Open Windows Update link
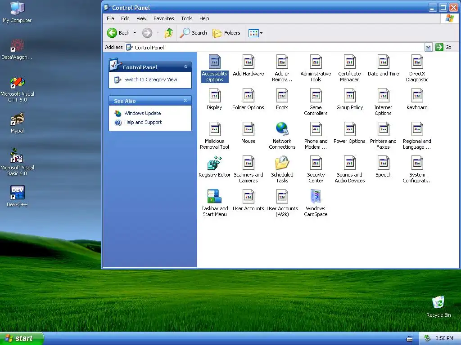The height and width of the screenshot is (345, 461). tap(142, 113)
